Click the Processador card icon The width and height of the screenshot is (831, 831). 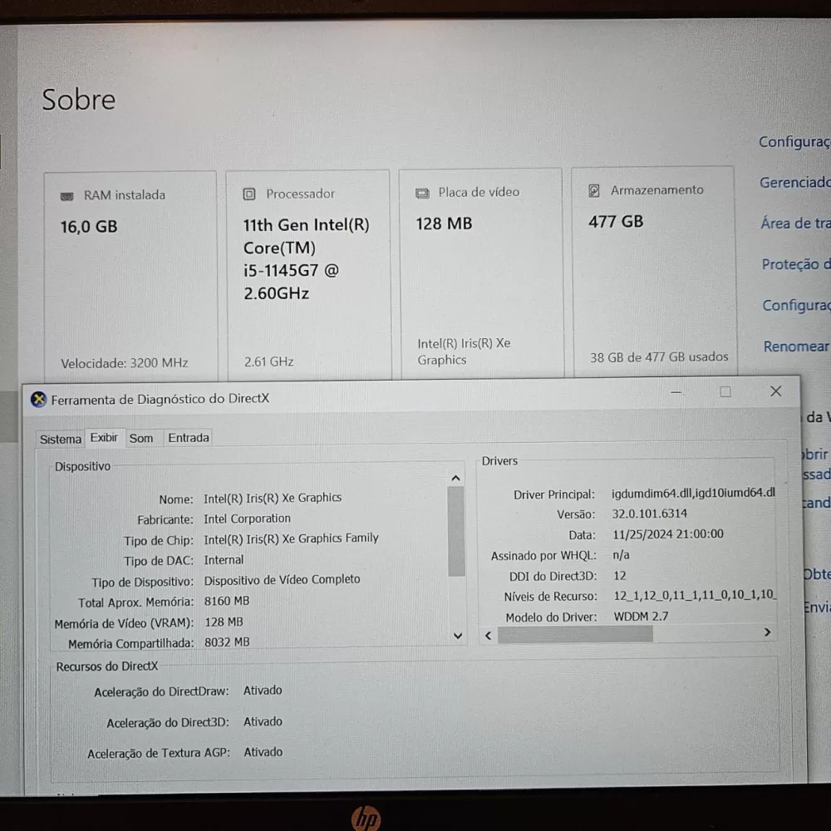249,194
